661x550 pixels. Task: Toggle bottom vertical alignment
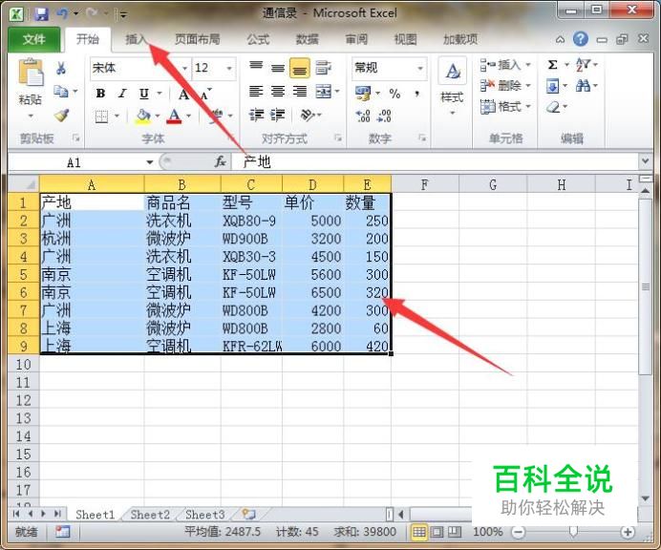pyautogui.click(x=300, y=68)
